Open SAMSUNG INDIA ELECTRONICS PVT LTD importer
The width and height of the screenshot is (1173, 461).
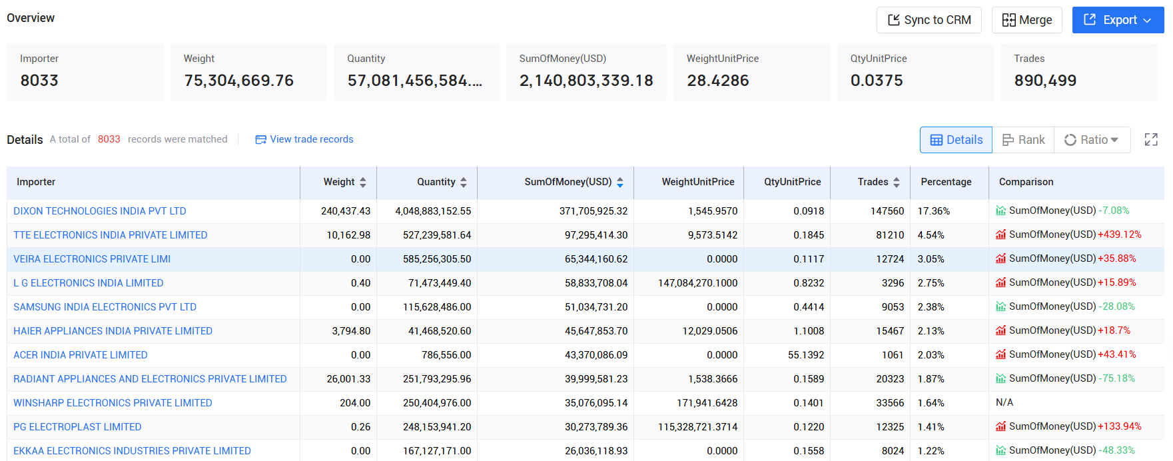click(105, 307)
